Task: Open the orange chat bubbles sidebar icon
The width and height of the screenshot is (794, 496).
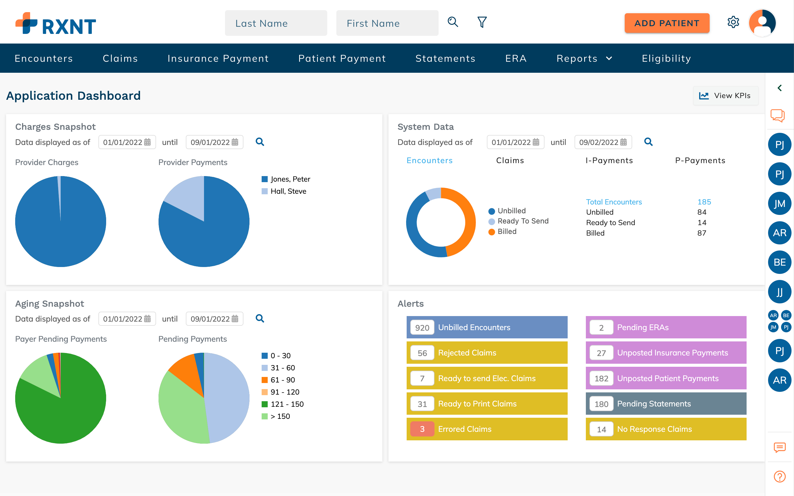Action: pyautogui.click(x=777, y=115)
